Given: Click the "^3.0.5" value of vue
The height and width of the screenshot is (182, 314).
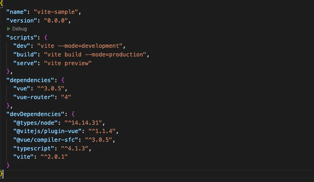Looking at the screenshot, I should tap(51, 88).
